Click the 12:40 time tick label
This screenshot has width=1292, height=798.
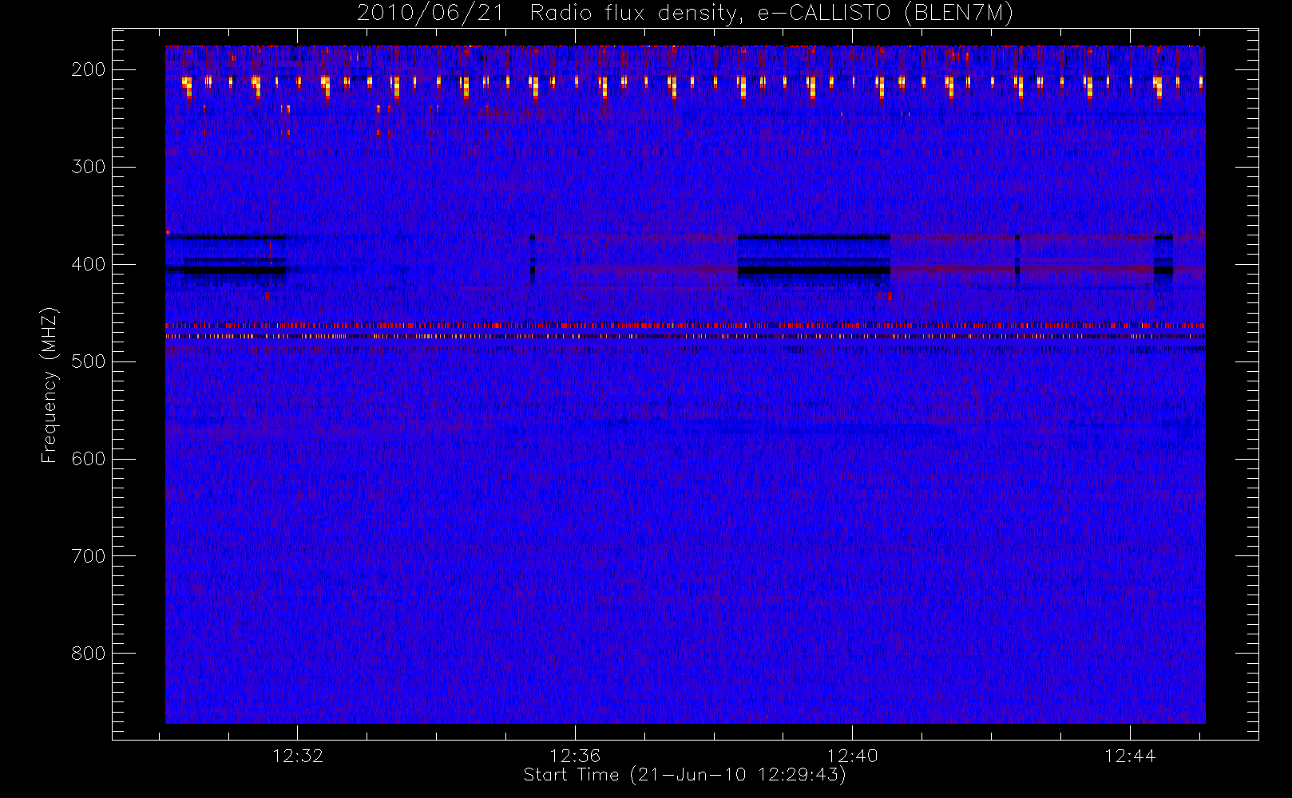pyautogui.click(x=853, y=756)
